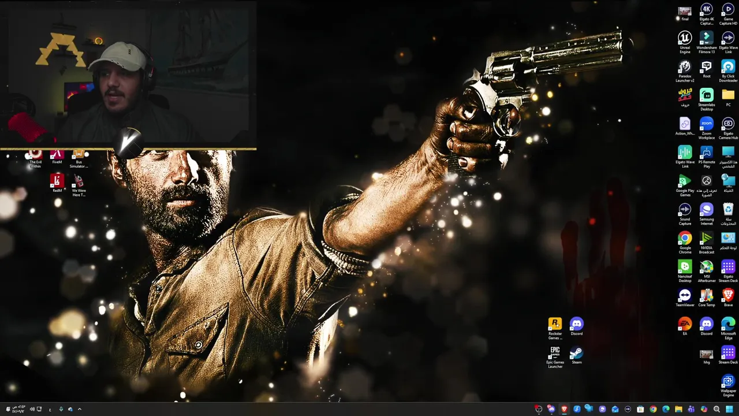
Task: Open Discord shortcut beside Rockstar Games
Action: pos(576,327)
